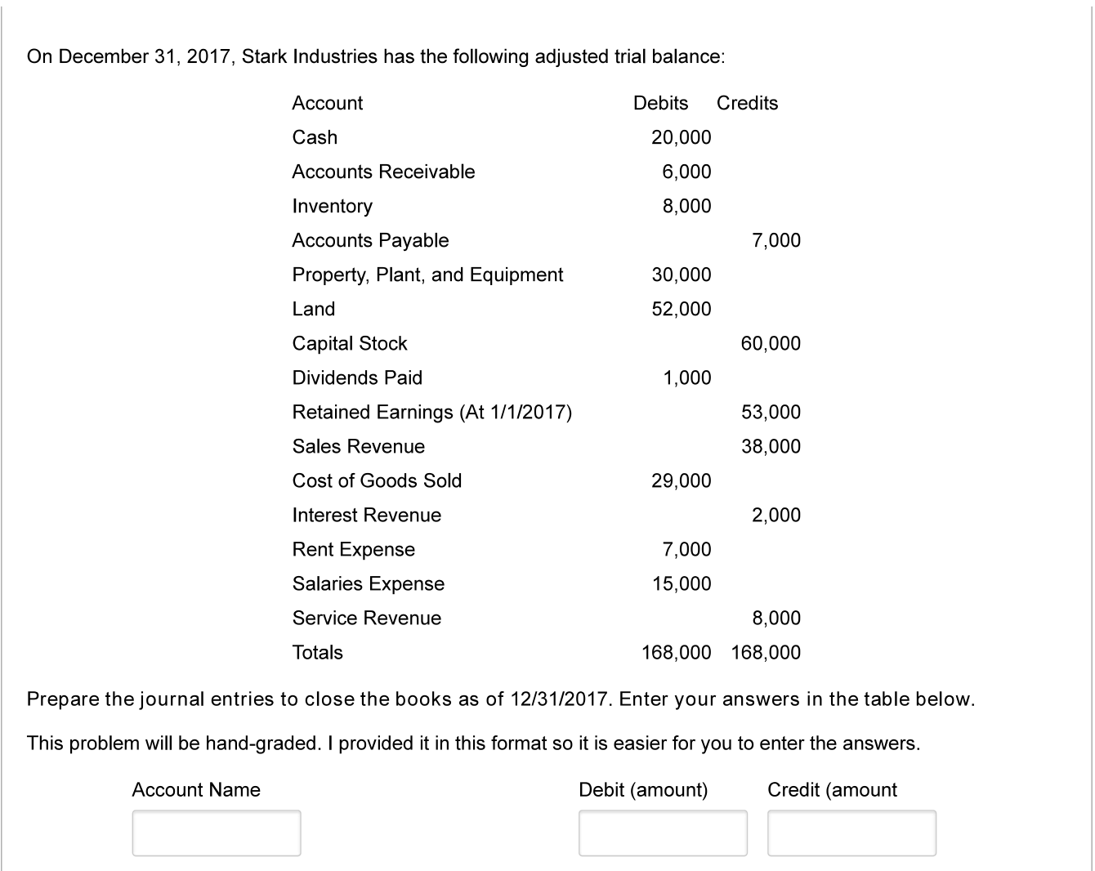This screenshot has height=871, width=1095.
Task: Select the Cash debit value 20,000
Action: point(681,137)
